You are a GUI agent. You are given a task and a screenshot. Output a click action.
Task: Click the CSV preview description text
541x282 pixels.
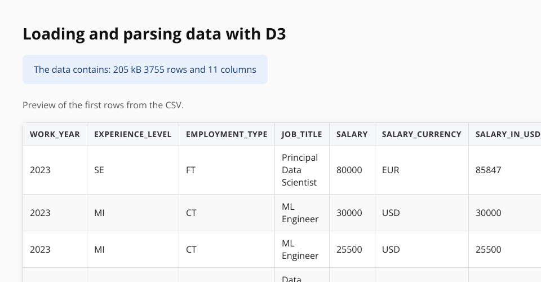point(103,105)
